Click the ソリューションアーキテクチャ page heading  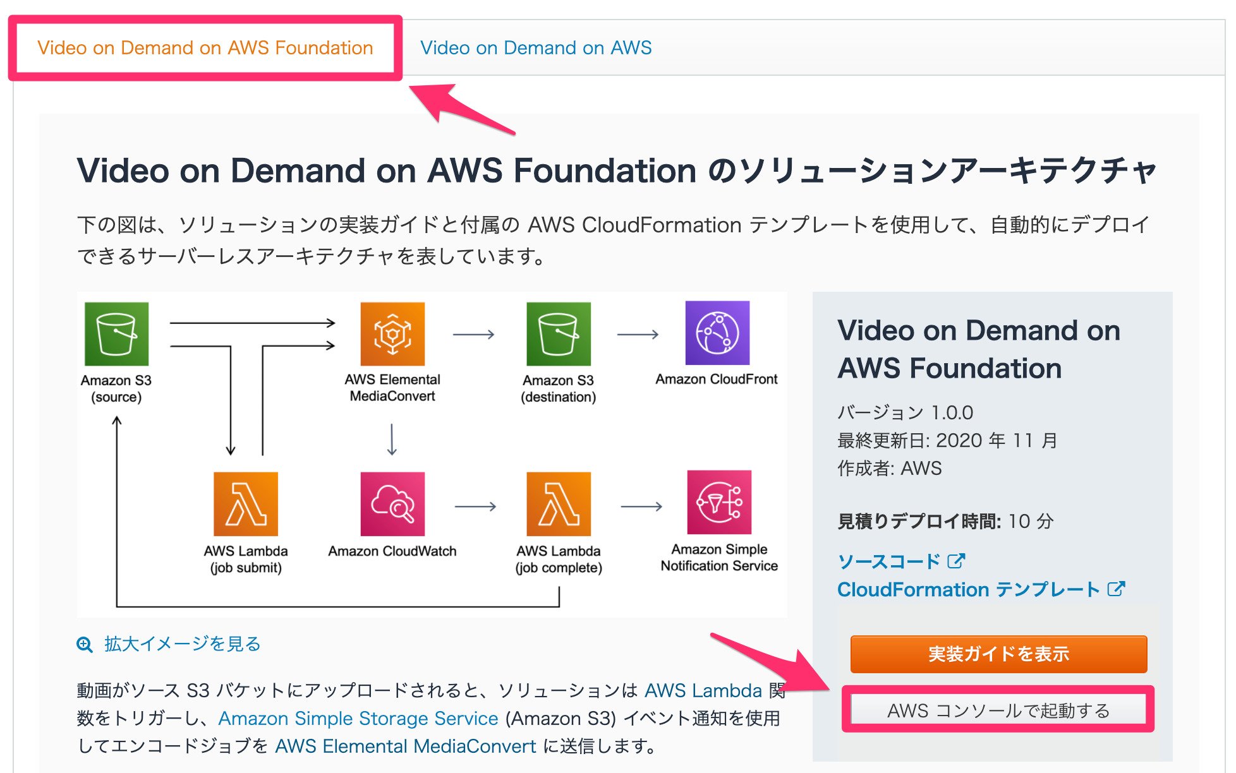[x=617, y=171]
